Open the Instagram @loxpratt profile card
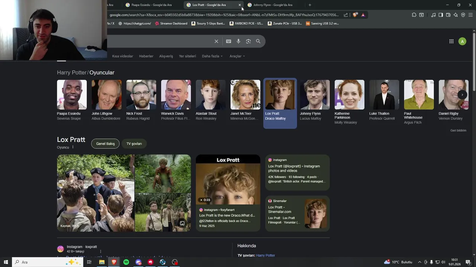 297,173
